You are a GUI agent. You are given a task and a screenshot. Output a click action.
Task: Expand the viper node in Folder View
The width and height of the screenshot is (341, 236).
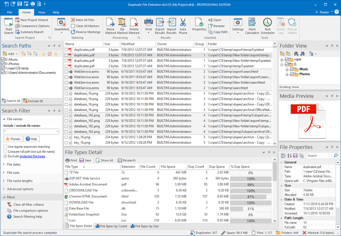(282, 60)
